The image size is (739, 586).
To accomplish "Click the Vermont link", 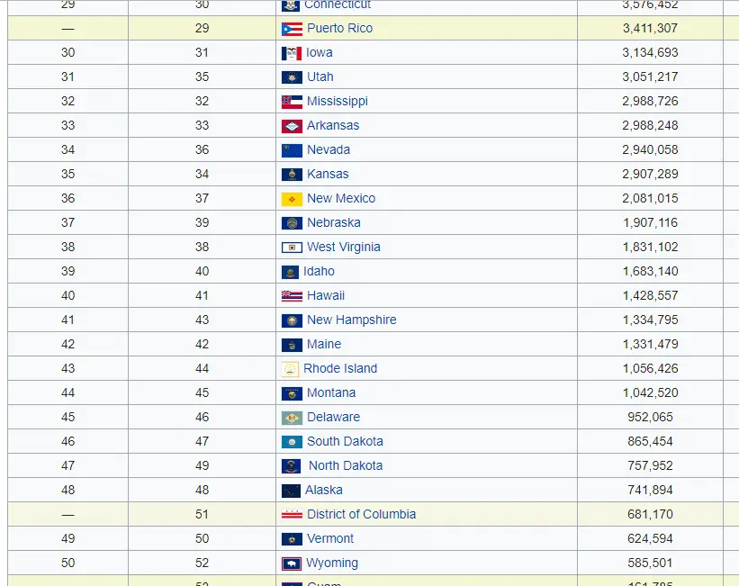I will pyautogui.click(x=329, y=538).
